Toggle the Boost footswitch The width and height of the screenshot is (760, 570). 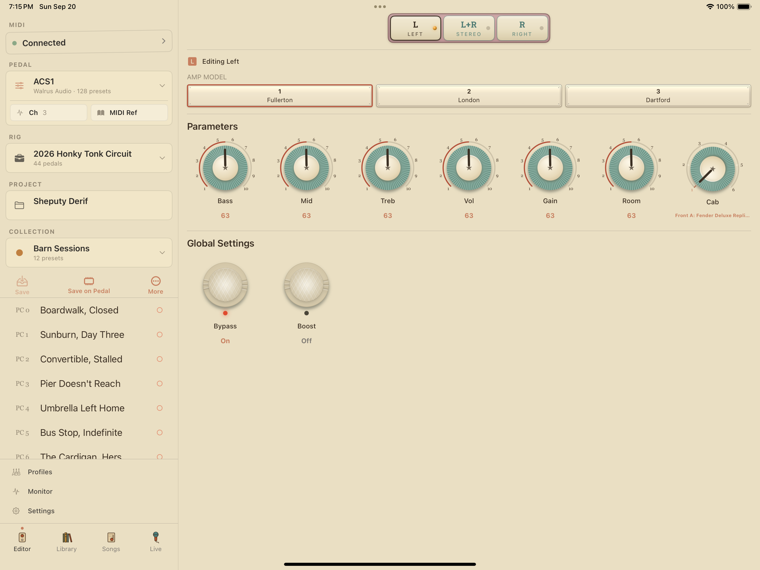(307, 285)
